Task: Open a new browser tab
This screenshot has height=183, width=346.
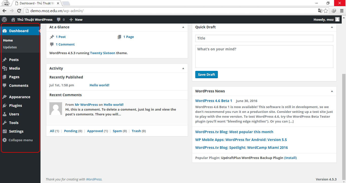Action: tap(66, 3)
